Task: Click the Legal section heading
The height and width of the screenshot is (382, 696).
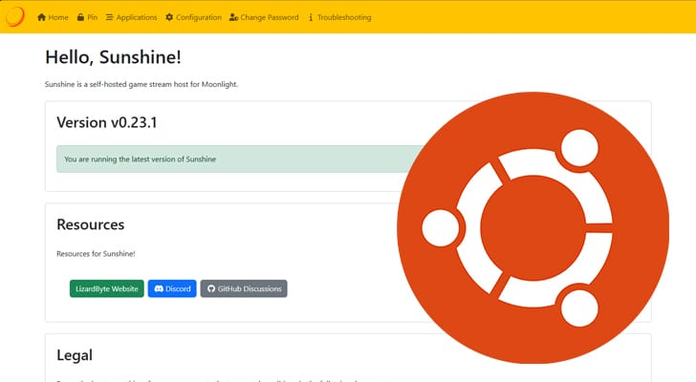Action: tap(75, 354)
